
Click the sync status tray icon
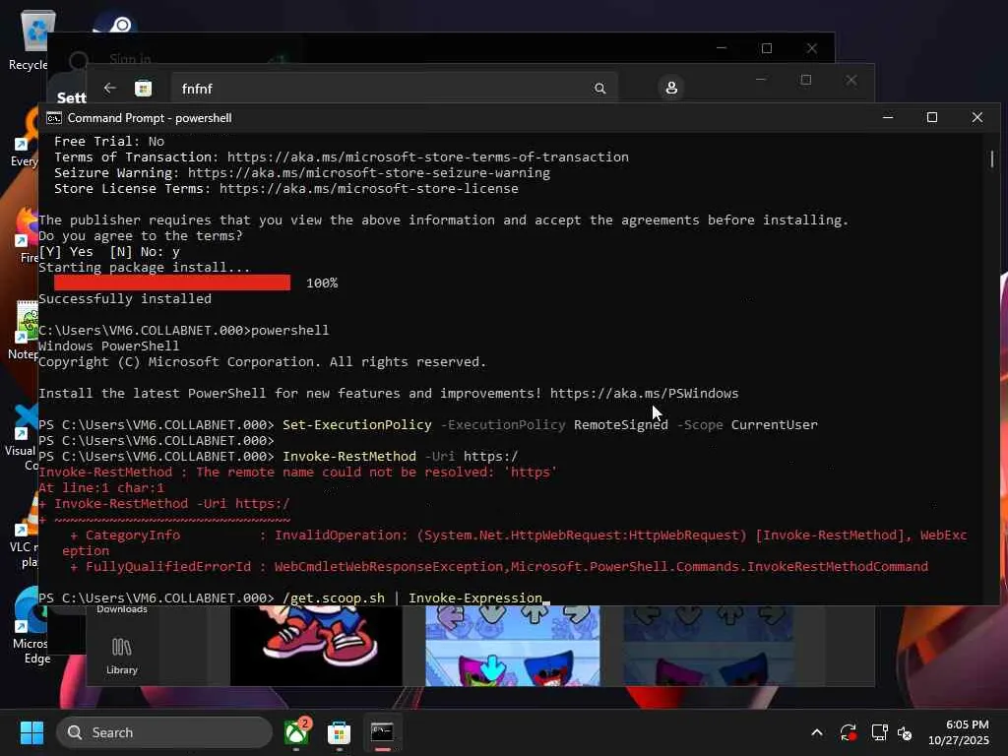[848, 732]
